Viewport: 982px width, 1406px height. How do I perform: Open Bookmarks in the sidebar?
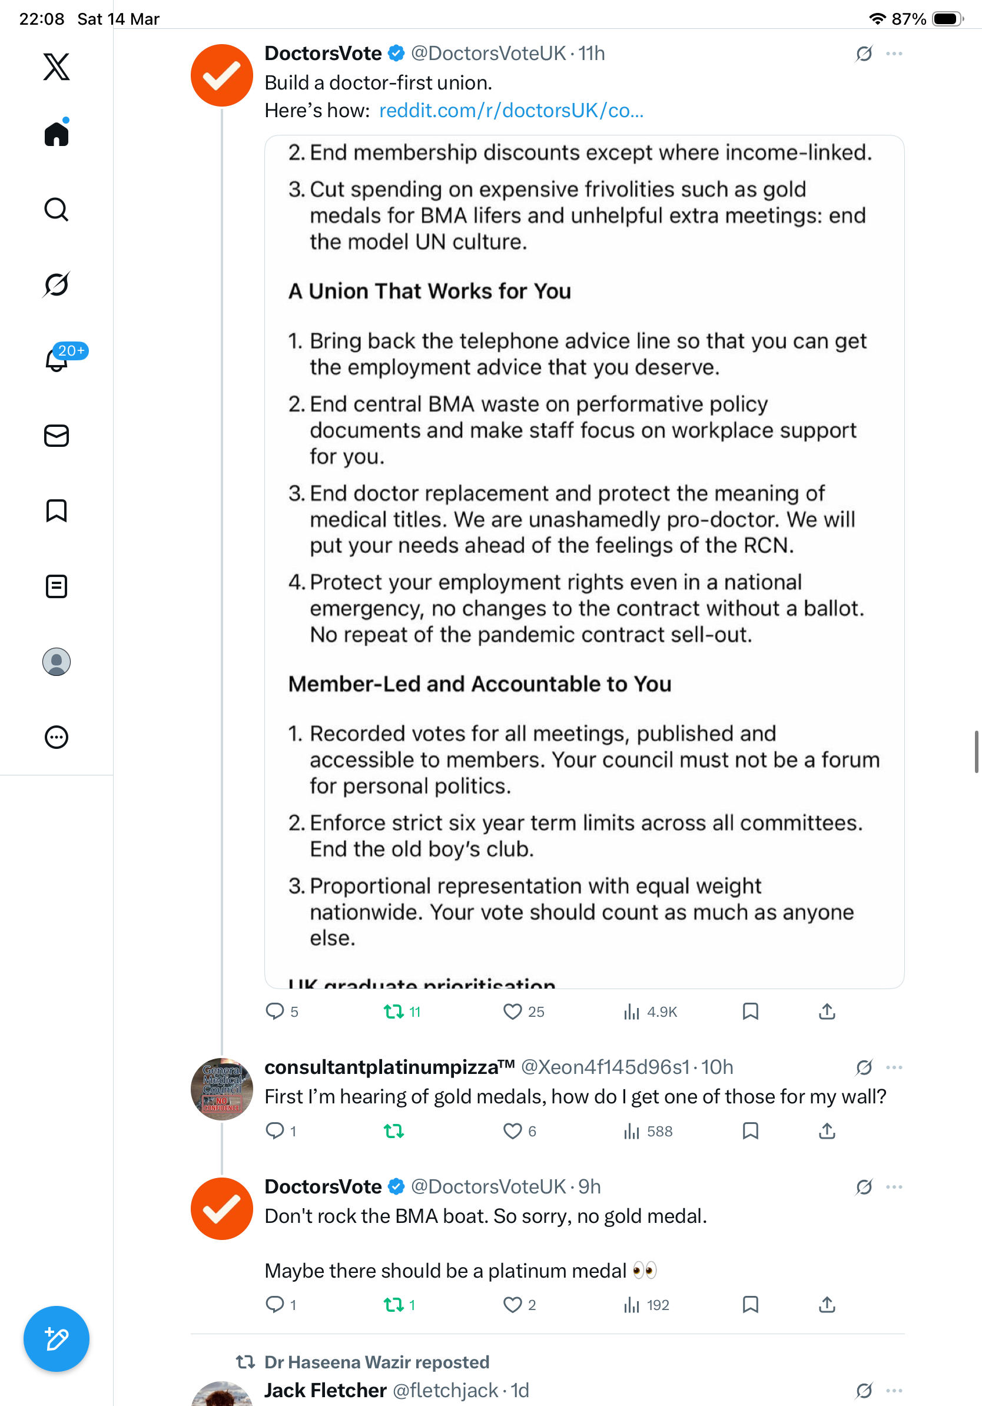click(57, 510)
